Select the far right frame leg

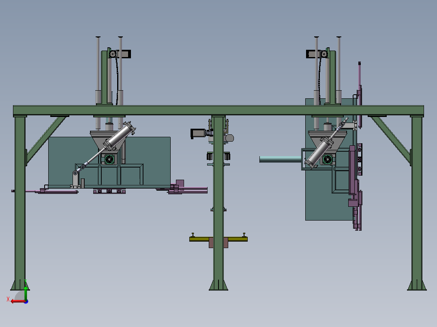coord(416,198)
